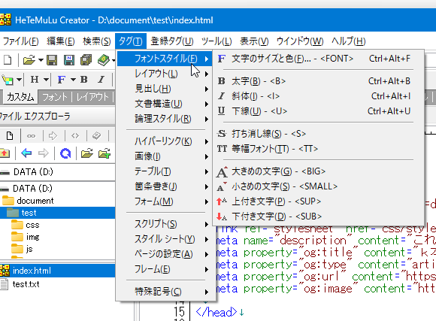Expand the レイアウト(L) submenu
436x321 pixels.
point(164,74)
